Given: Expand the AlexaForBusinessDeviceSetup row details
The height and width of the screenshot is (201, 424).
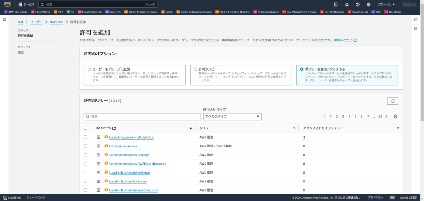Looking at the screenshot, I should coord(98,173).
